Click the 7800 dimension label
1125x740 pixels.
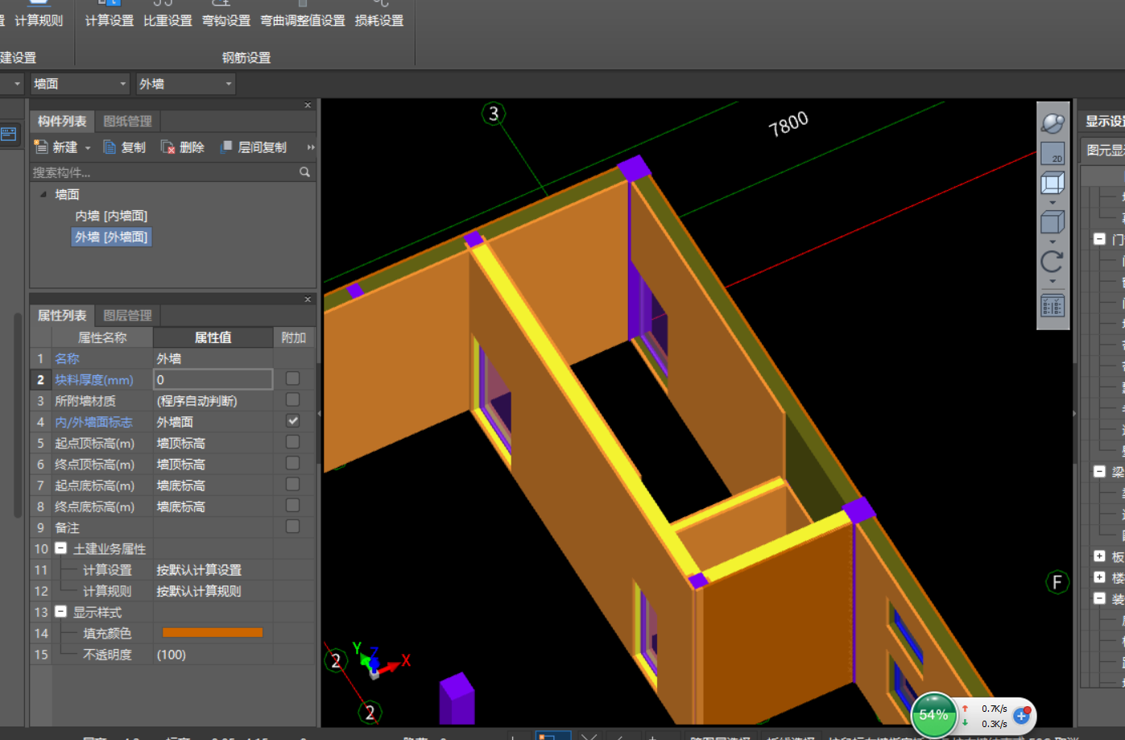pyautogui.click(x=788, y=124)
